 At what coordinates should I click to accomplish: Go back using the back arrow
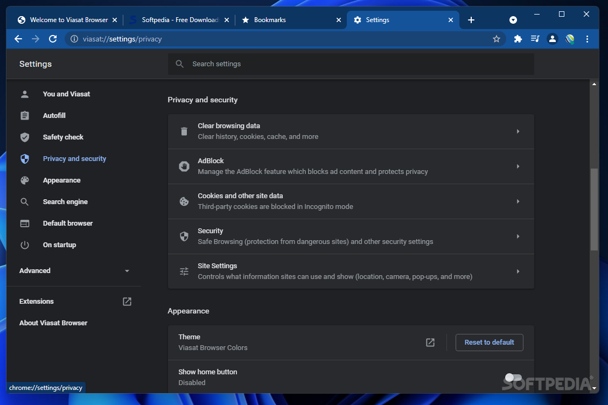click(x=18, y=39)
